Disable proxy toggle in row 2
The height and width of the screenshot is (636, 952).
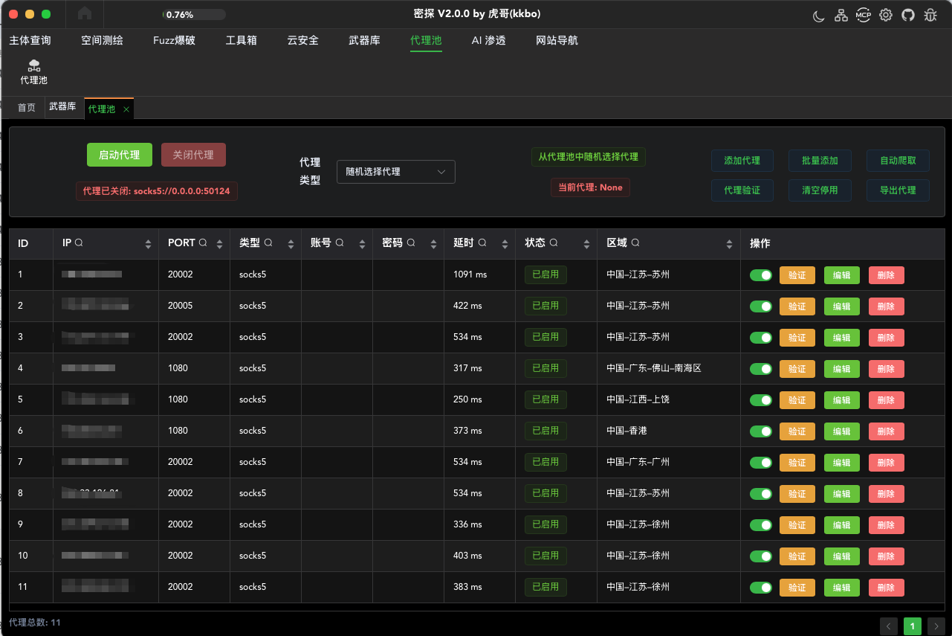tap(761, 306)
